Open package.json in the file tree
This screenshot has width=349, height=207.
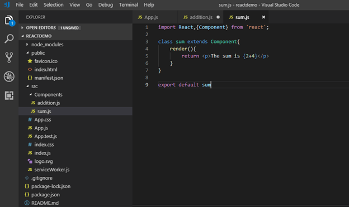click(45, 195)
